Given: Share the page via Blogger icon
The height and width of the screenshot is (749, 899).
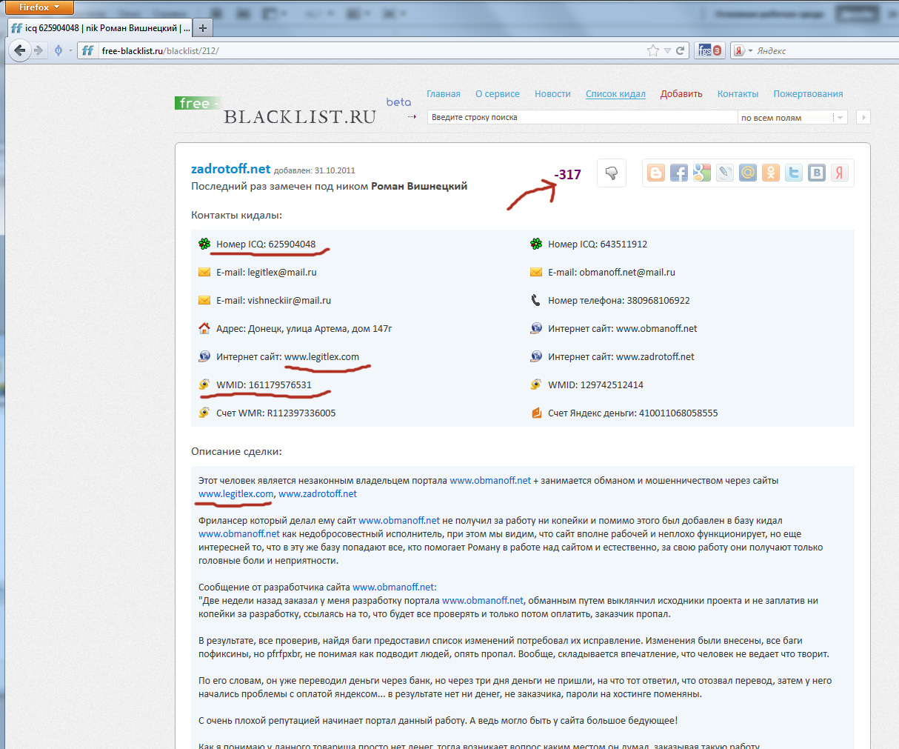Looking at the screenshot, I should pyautogui.click(x=656, y=173).
